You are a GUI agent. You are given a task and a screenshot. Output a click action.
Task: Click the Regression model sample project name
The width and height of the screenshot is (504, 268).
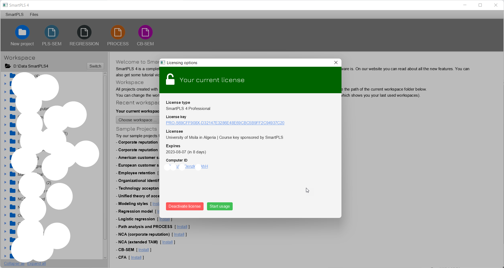click(136, 211)
